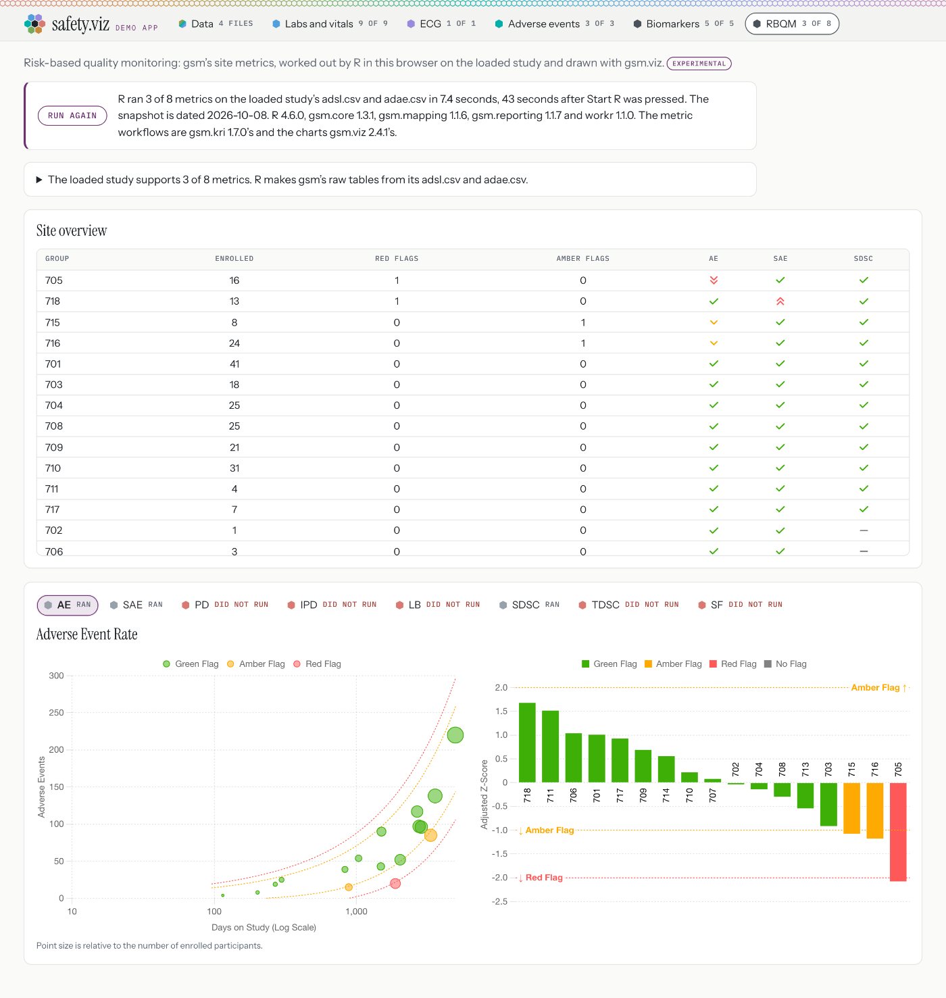Viewport: 946px width, 998px height.
Task: Open the Data 4 files tab
Action: pyautogui.click(x=216, y=24)
